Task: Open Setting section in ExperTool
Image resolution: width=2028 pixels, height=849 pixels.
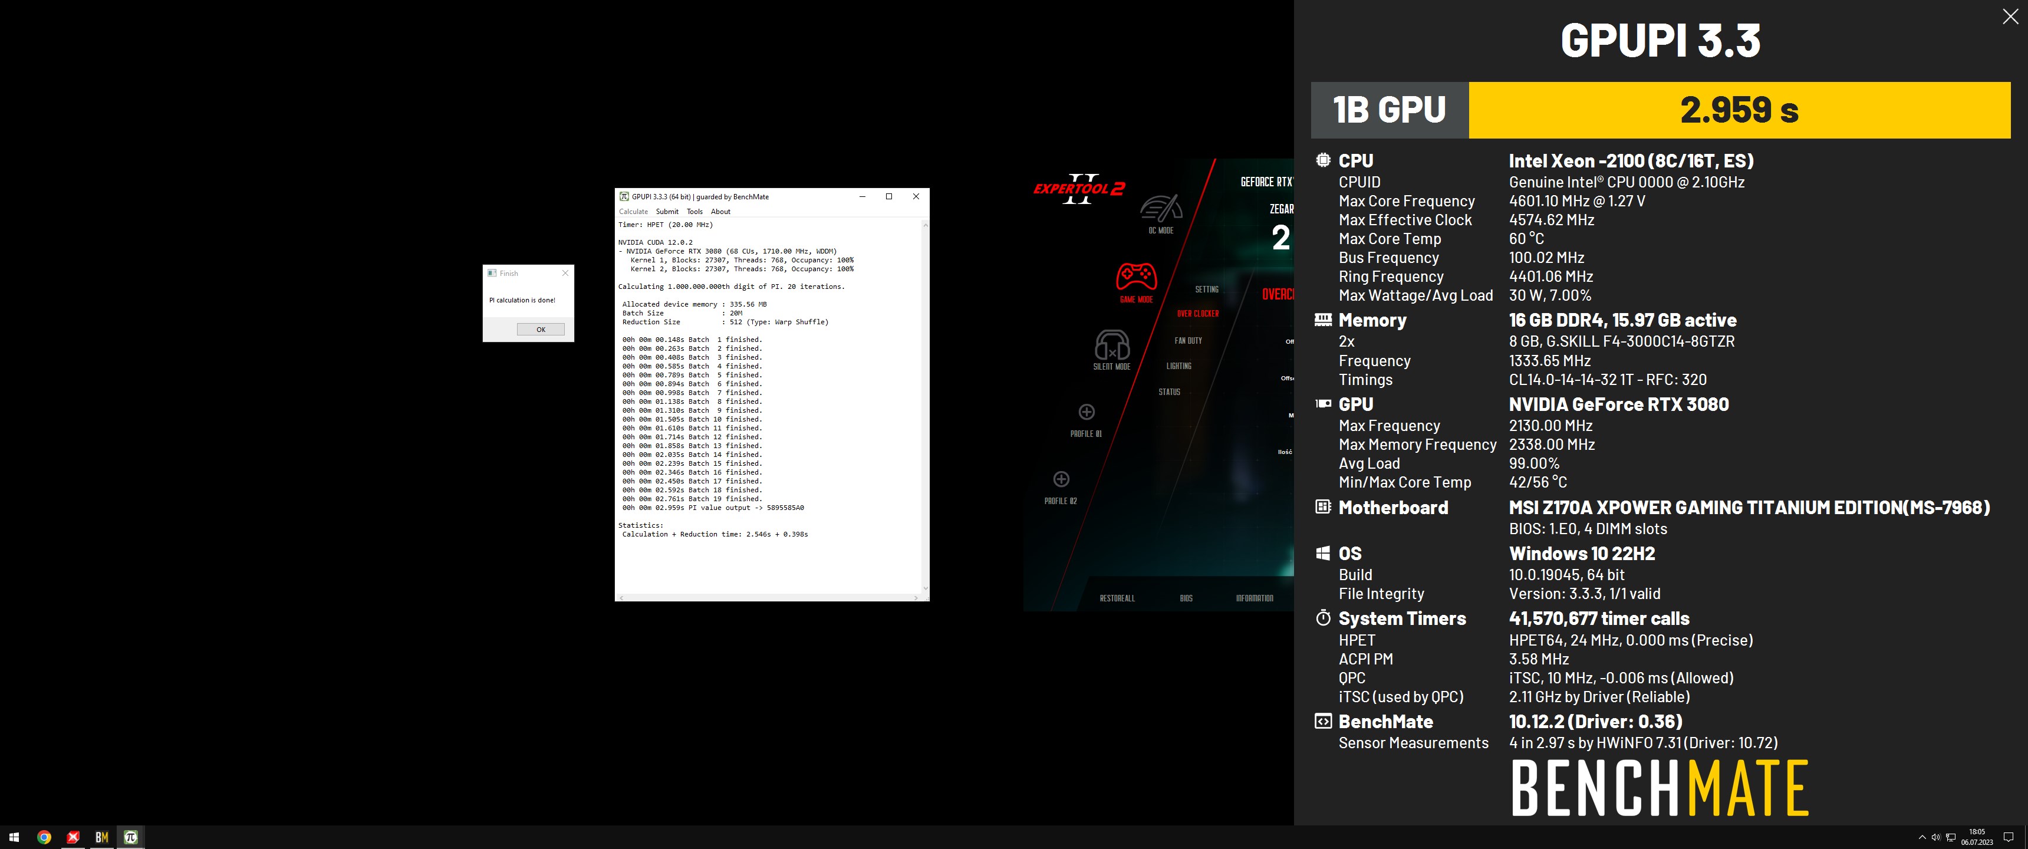Action: pos(1207,290)
